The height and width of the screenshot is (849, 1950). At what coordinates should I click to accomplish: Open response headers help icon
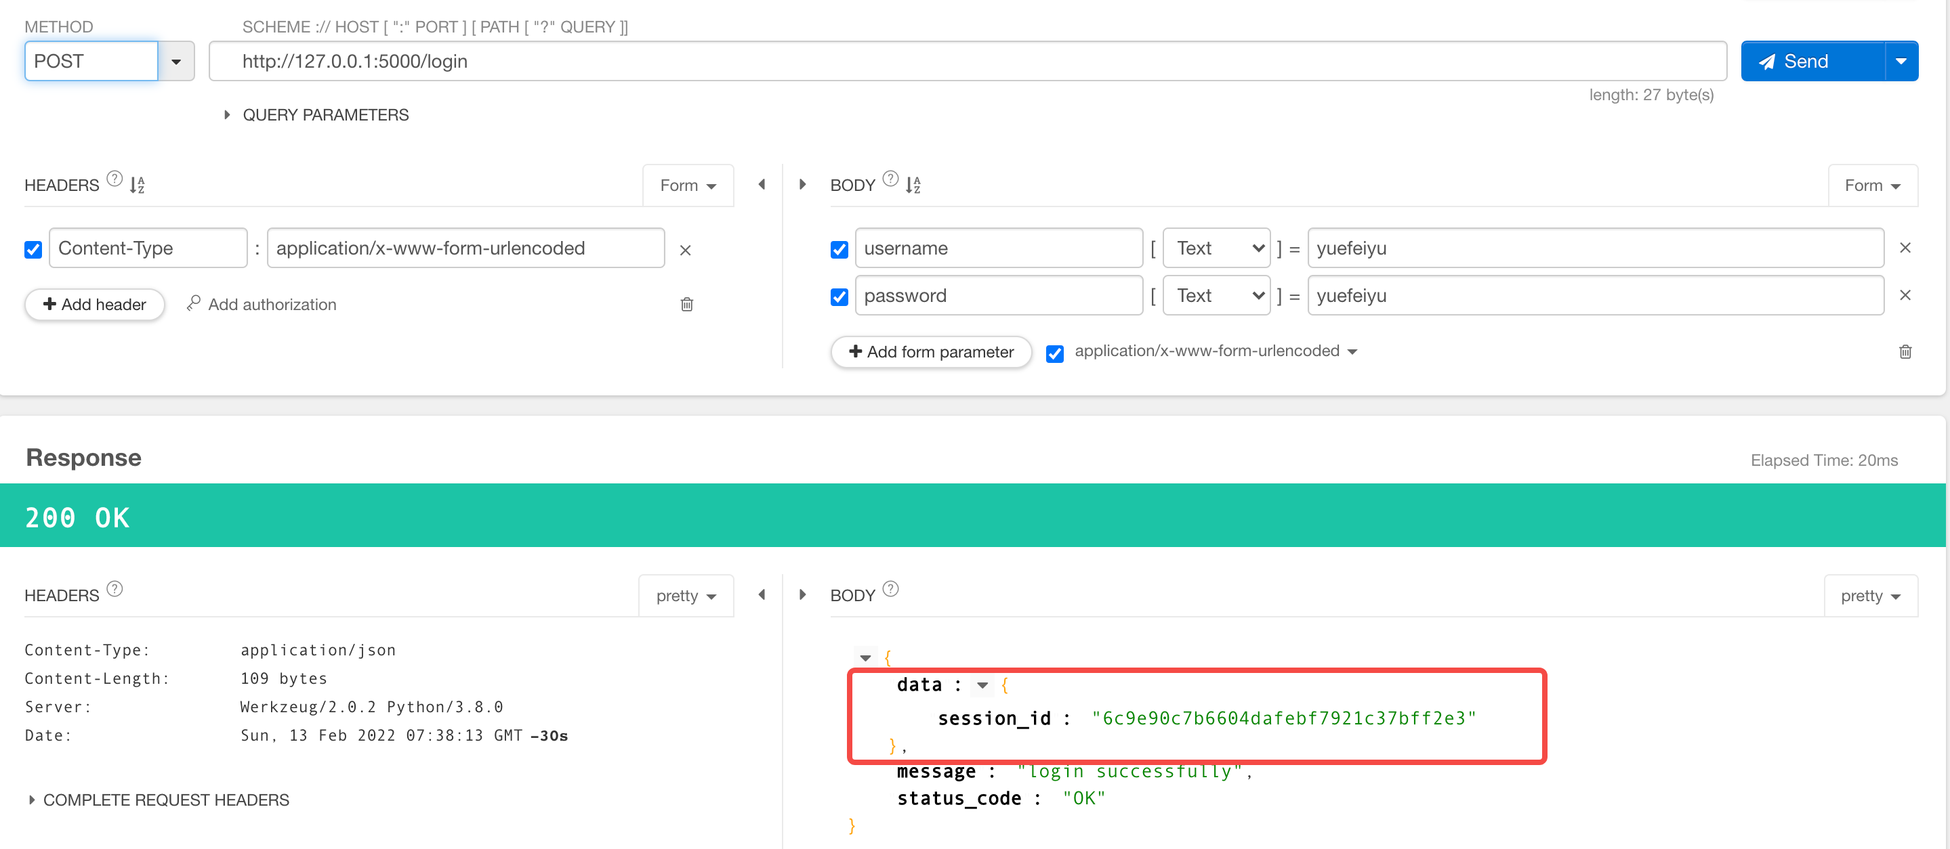click(115, 590)
